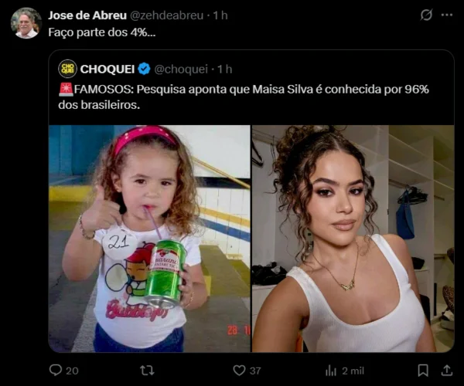Open the childhood photo with guaraná can
Image resolution: width=464 pixels, height=386 pixels.
[x=149, y=239]
